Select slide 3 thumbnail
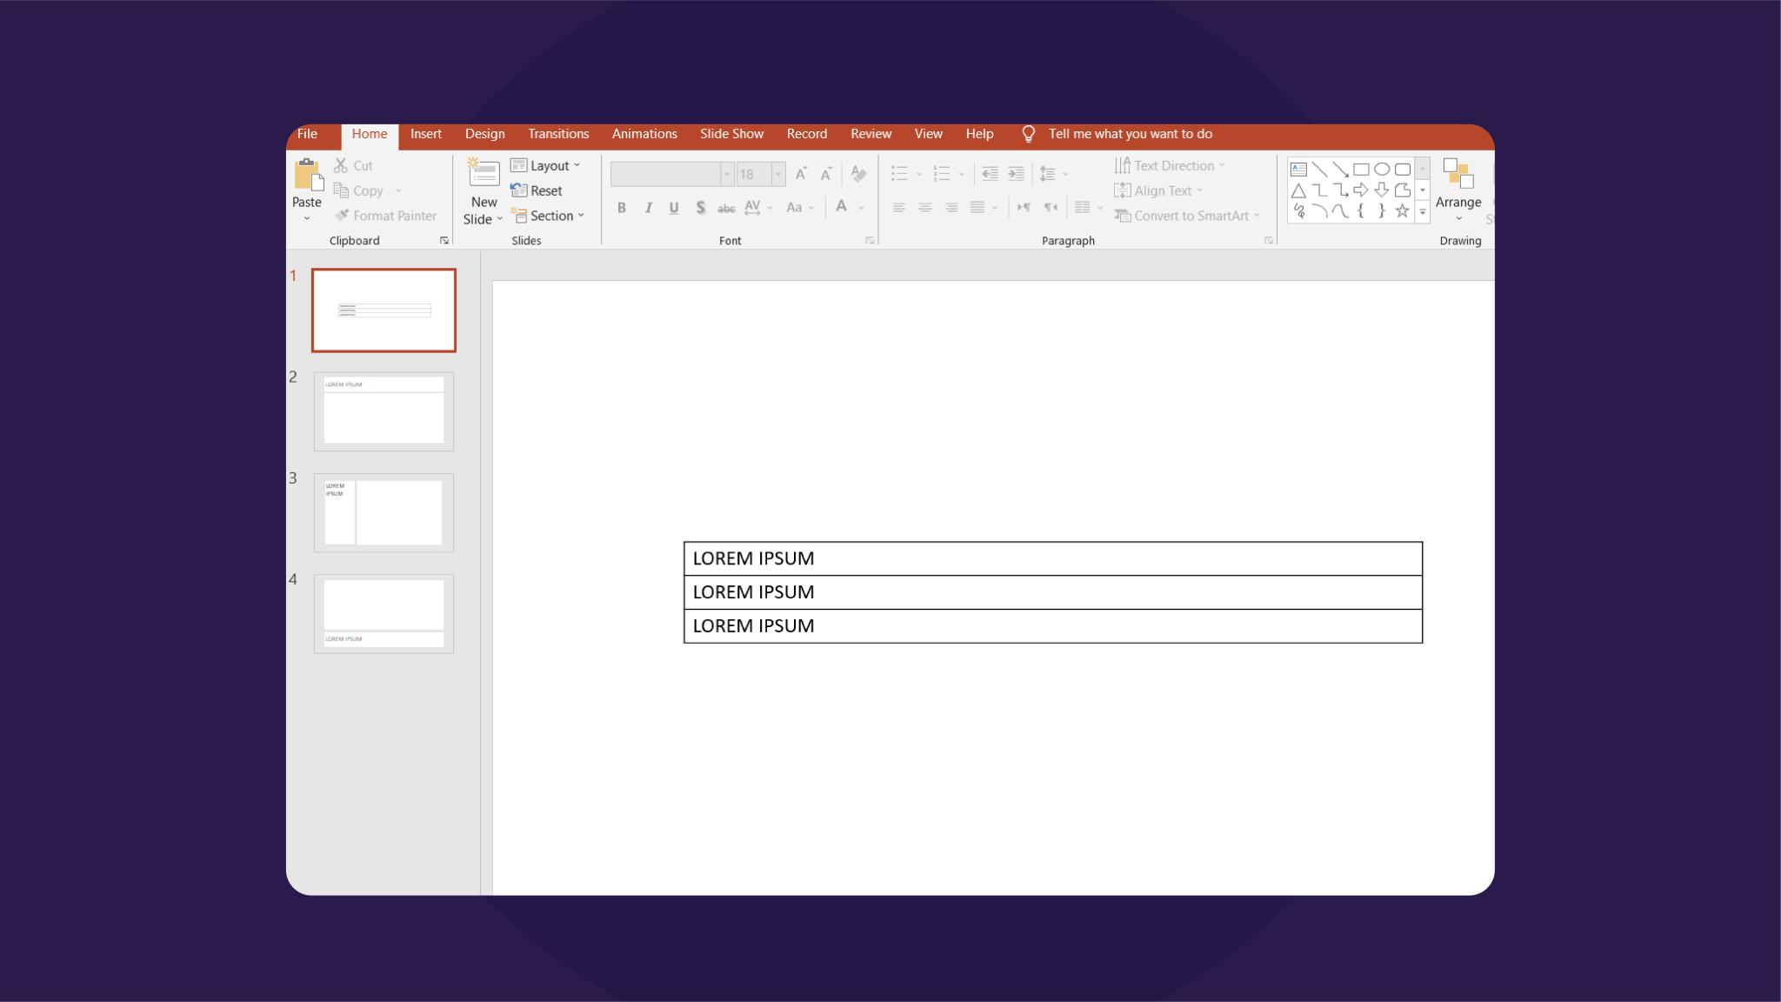1781x1002 pixels. tap(383, 511)
